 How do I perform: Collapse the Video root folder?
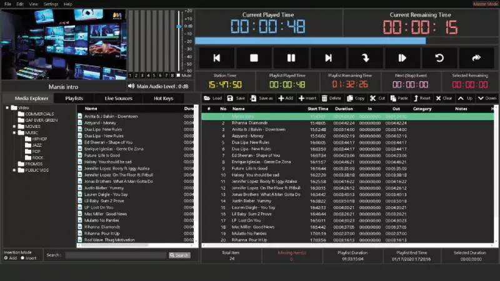point(7,107)
